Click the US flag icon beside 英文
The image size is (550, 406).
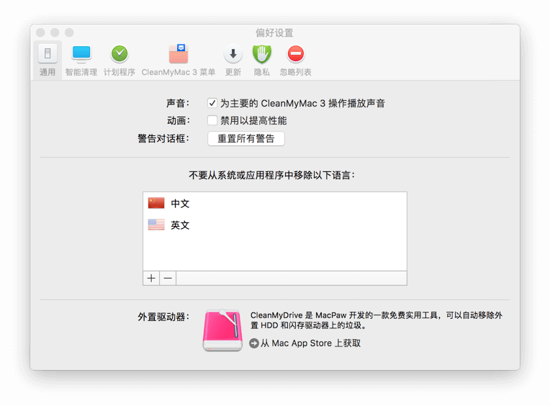[x=156, y=225]
